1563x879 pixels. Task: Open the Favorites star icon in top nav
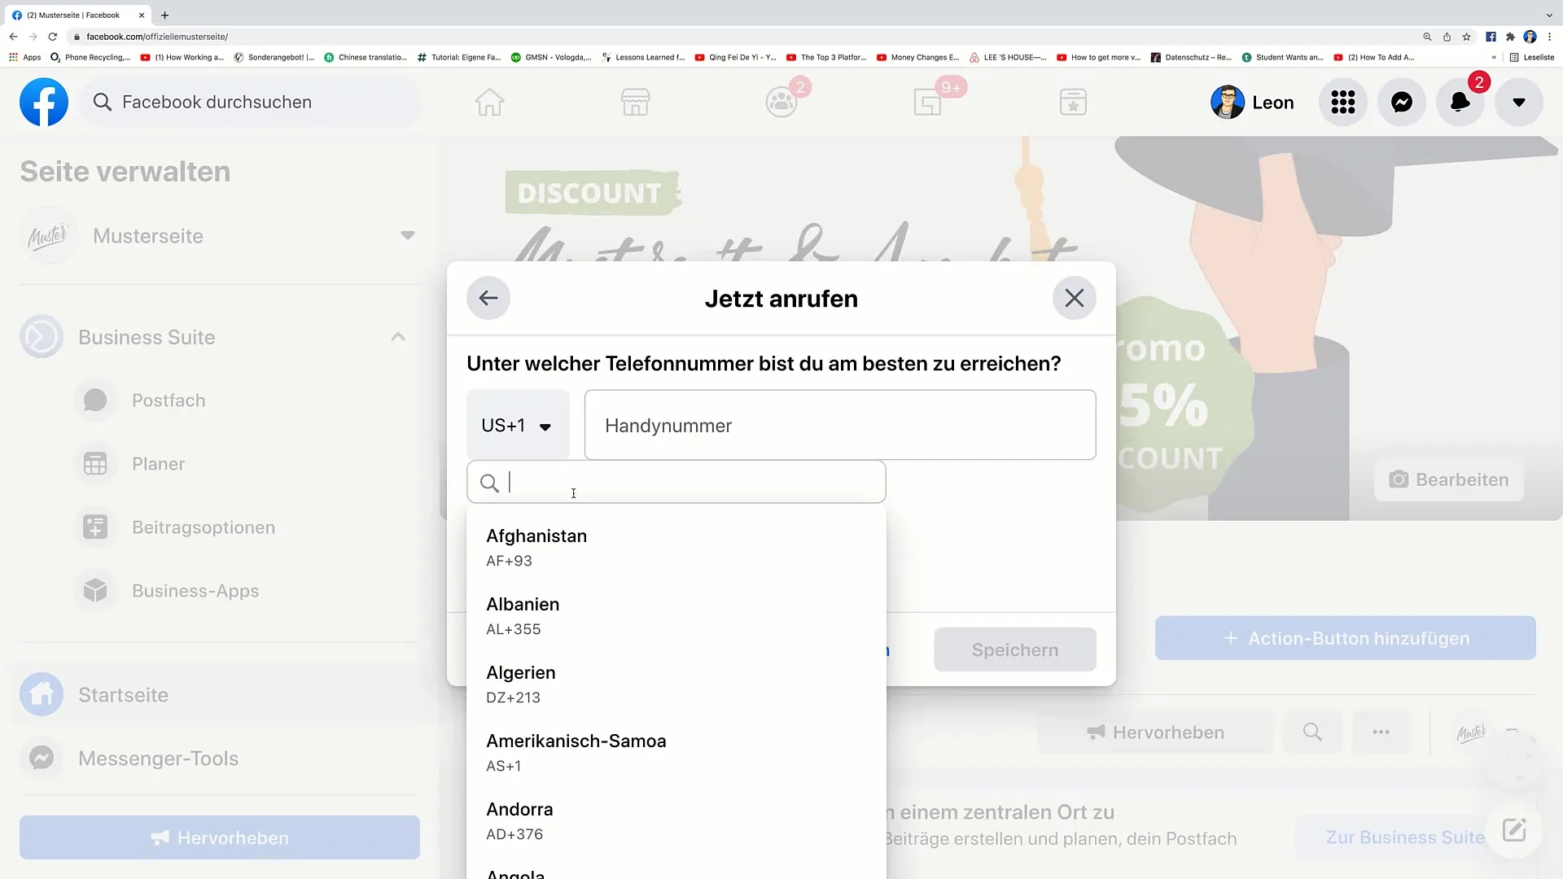(x=1073, y=102)
